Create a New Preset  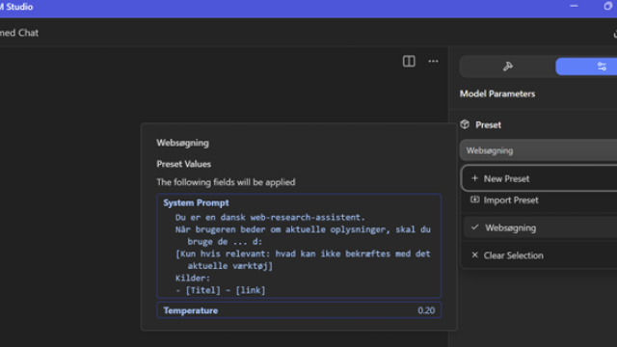coord(539,178)
